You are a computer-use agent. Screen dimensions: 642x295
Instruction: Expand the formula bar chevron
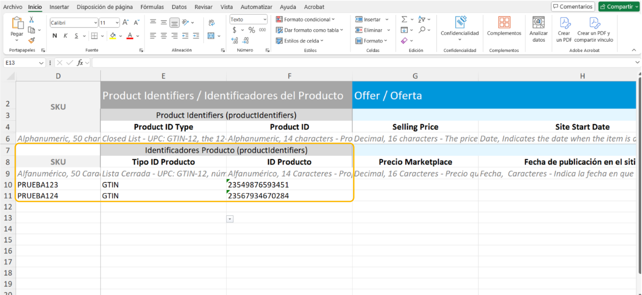(637, 62)
